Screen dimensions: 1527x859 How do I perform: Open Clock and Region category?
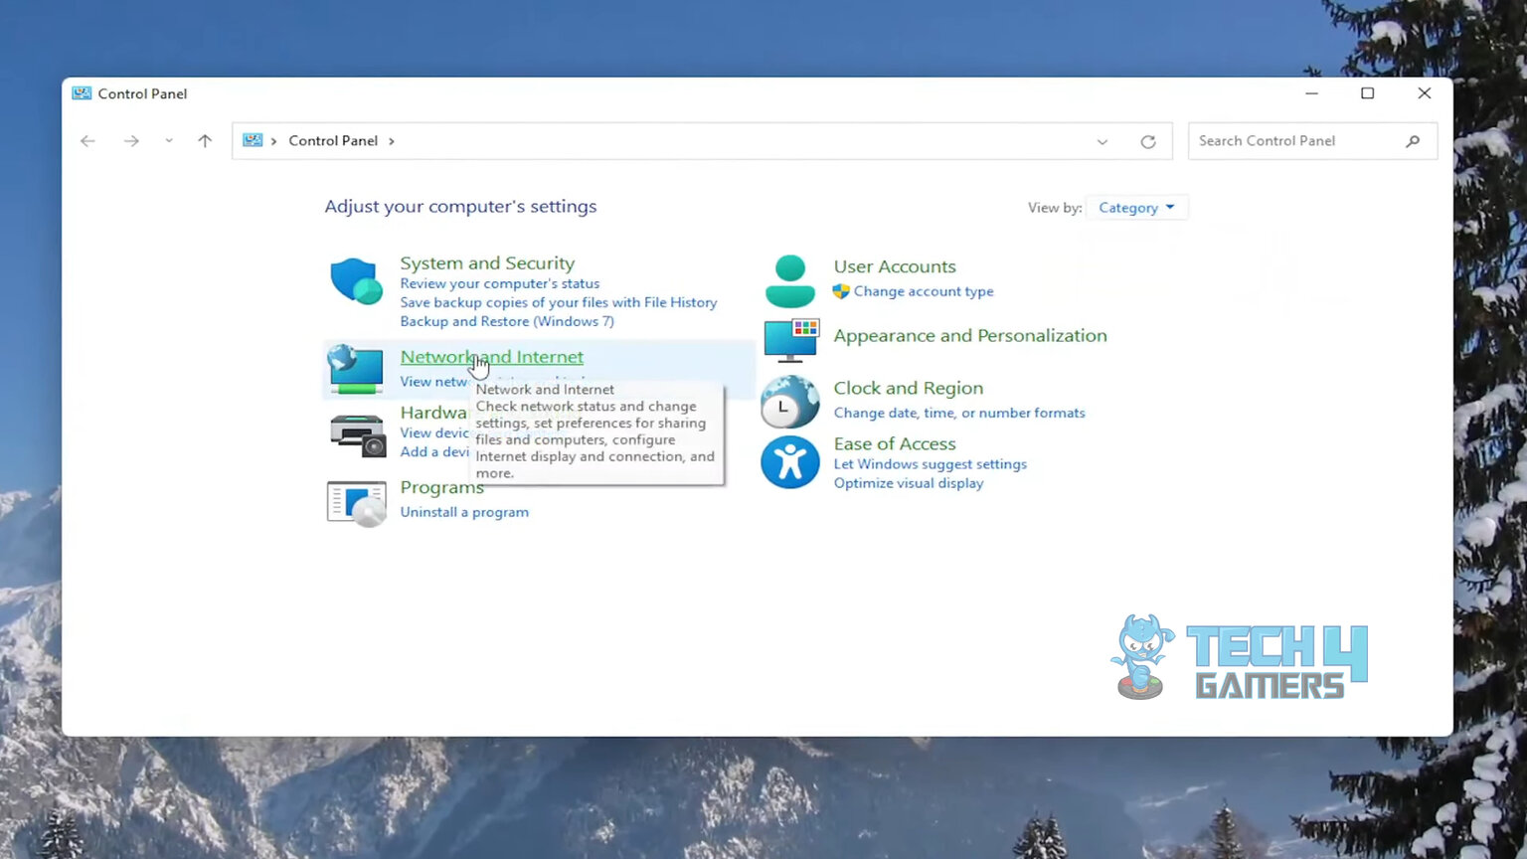[x=909, y=389]
